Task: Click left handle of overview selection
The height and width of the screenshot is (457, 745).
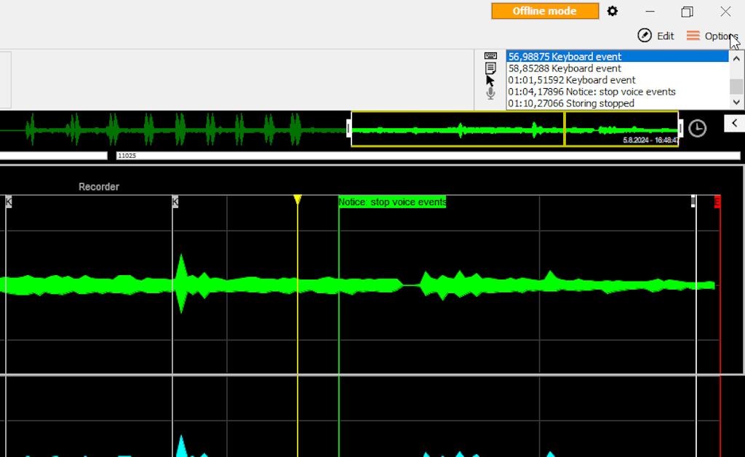Action: coord(348,128)
